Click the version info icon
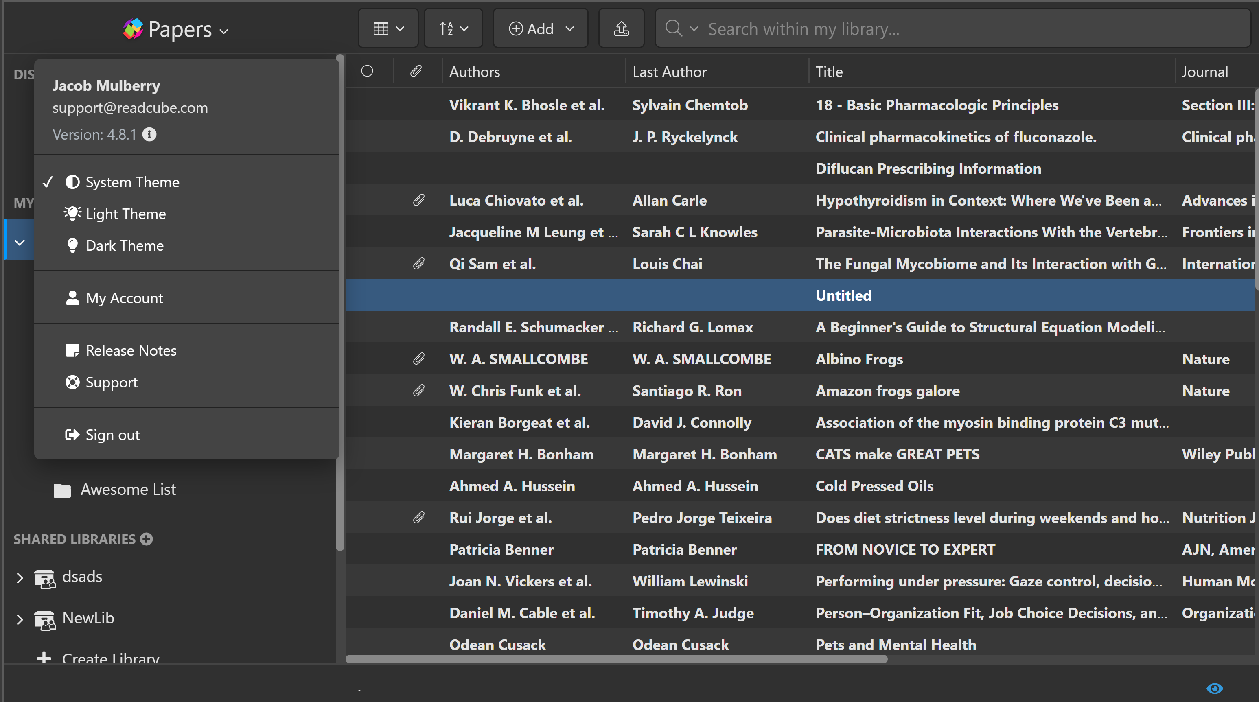Image resolution: width=1259 pixels, height=702 pixels. coord(149,134)
